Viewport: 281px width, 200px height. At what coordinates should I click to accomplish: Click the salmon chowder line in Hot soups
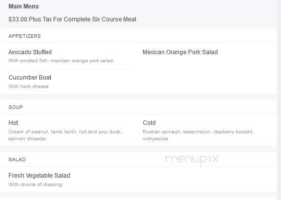[x=27, y=139]
